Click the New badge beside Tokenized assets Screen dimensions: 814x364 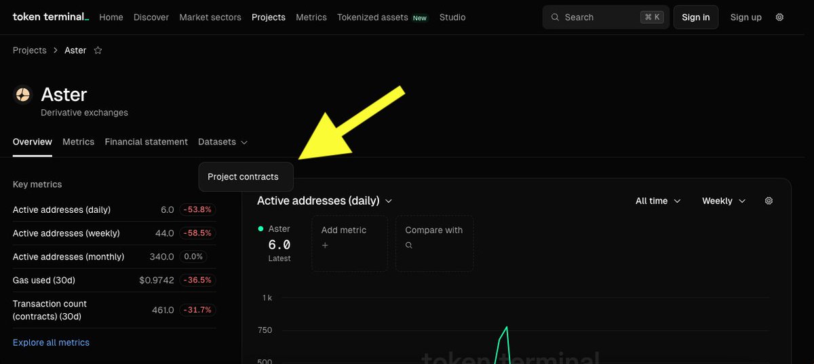(x=420, y=18)
